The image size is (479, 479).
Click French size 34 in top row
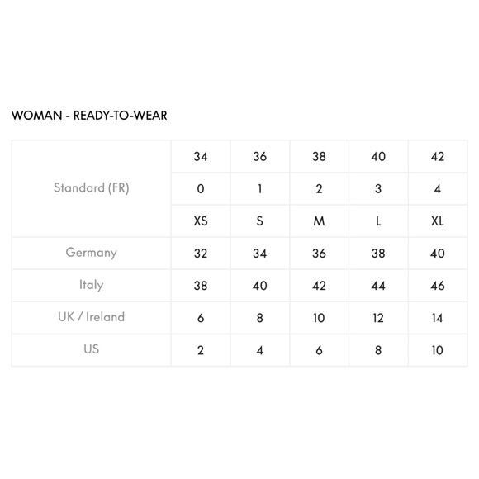click(201, 156)
